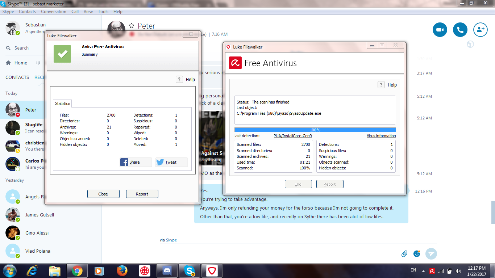
Task: Select Peter in the recent contacts
Action: (x=22, y=110)
